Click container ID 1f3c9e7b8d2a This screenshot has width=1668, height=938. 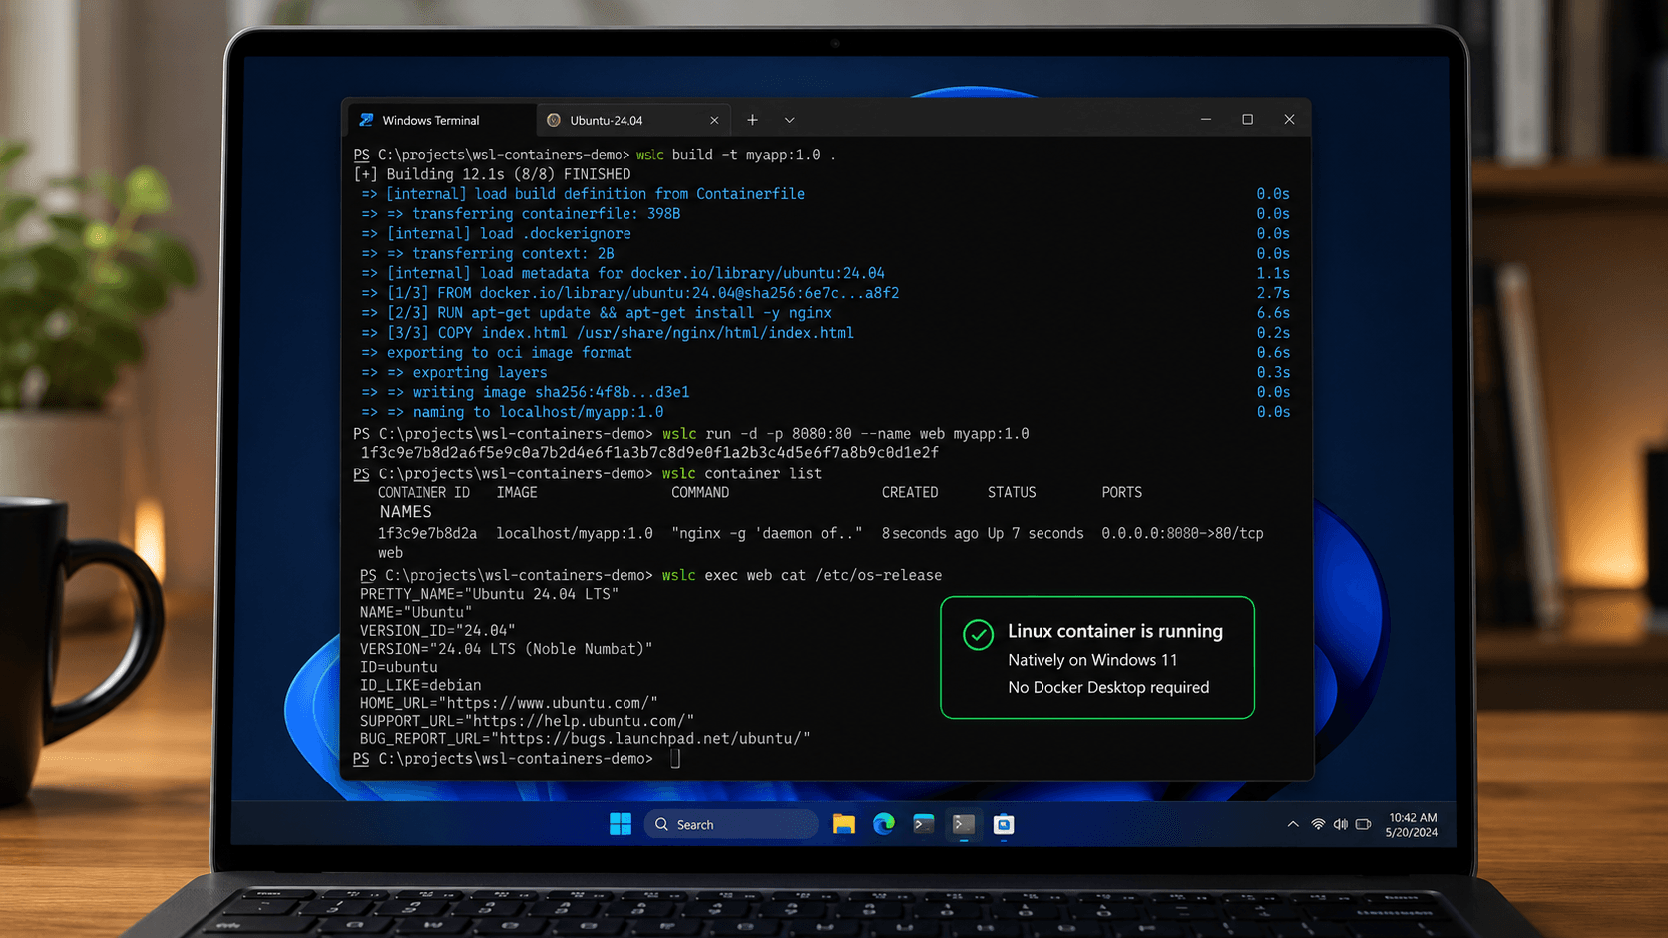point(427,534)
